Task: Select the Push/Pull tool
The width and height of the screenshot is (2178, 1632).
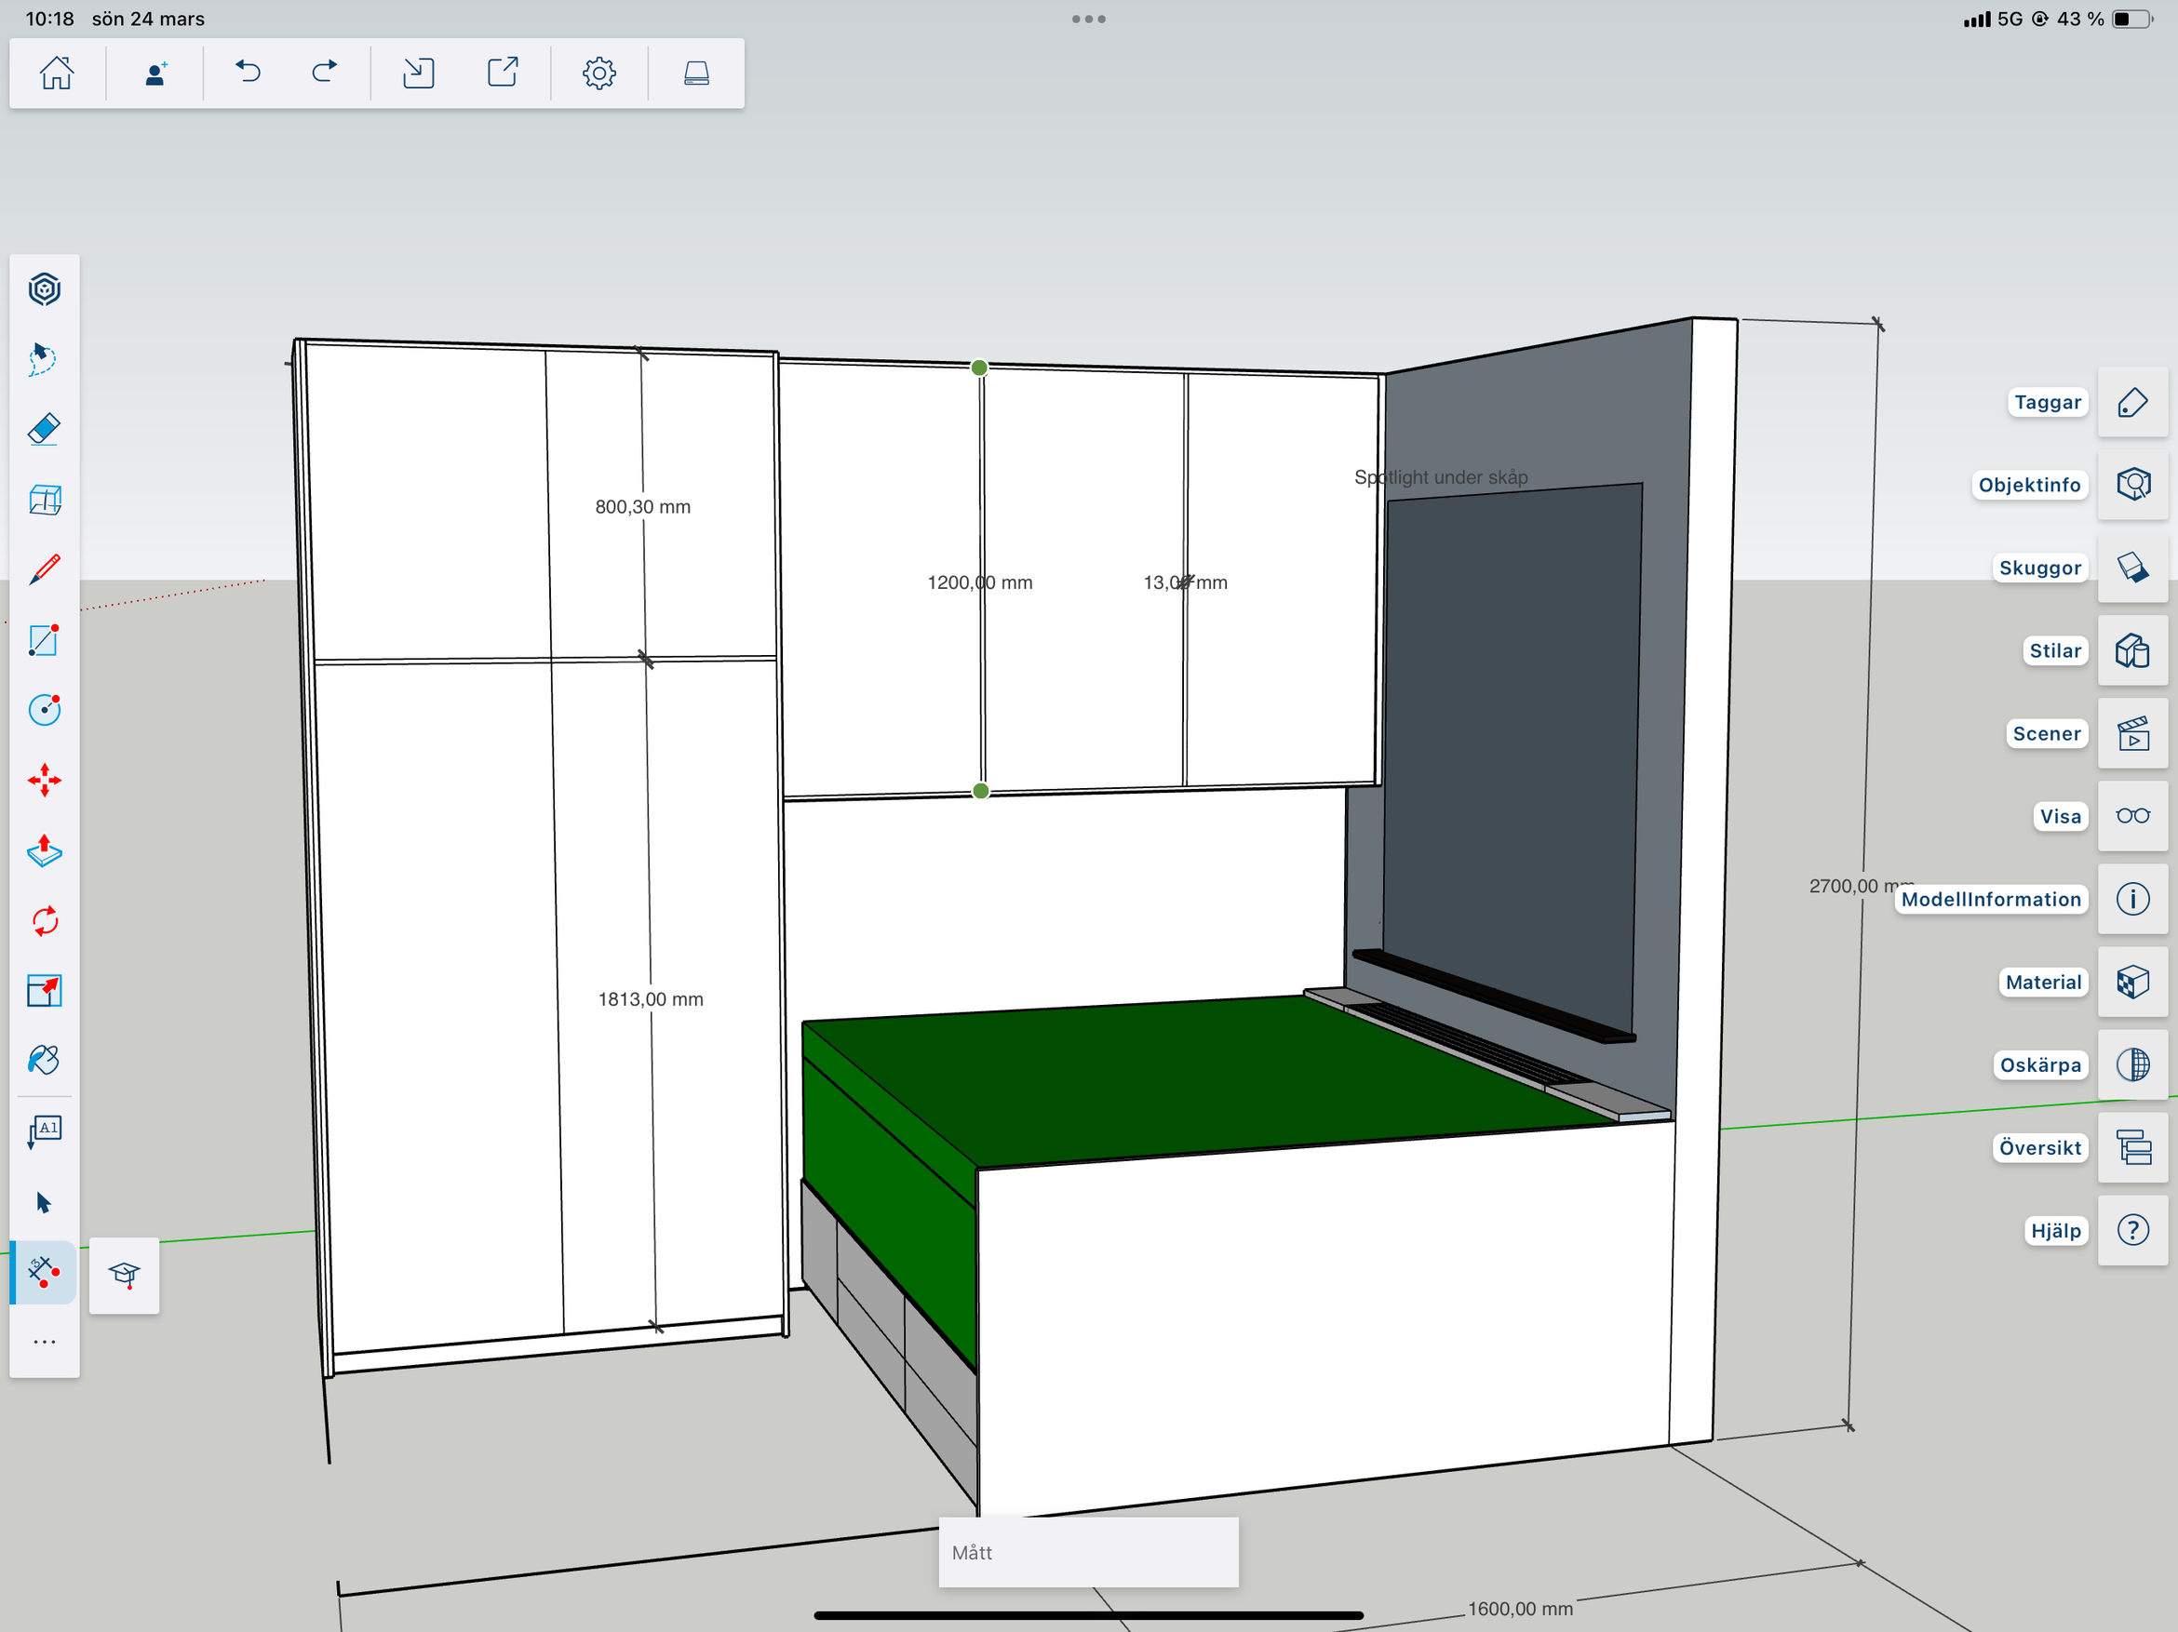Action: click(45, 850)
